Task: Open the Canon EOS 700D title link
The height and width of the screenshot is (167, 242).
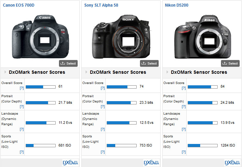Action: pyautogui.click(x=19, y=5)
